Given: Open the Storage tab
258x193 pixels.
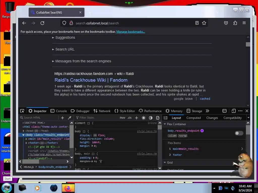Looking at the screenshot, I should tap(194, 111).
